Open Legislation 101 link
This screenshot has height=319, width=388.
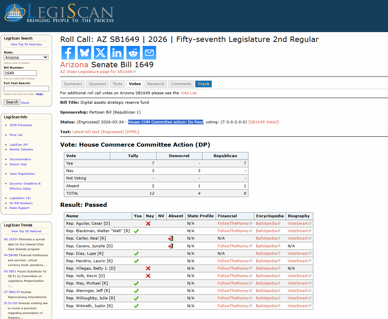[20, 198]
